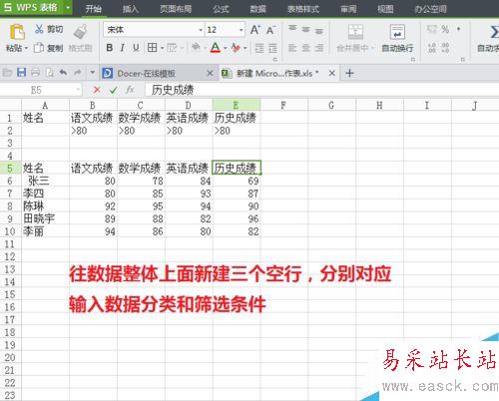499x401 pixels.
Task: Click the Print icon in quick toolbar
Action: point(35,73)
